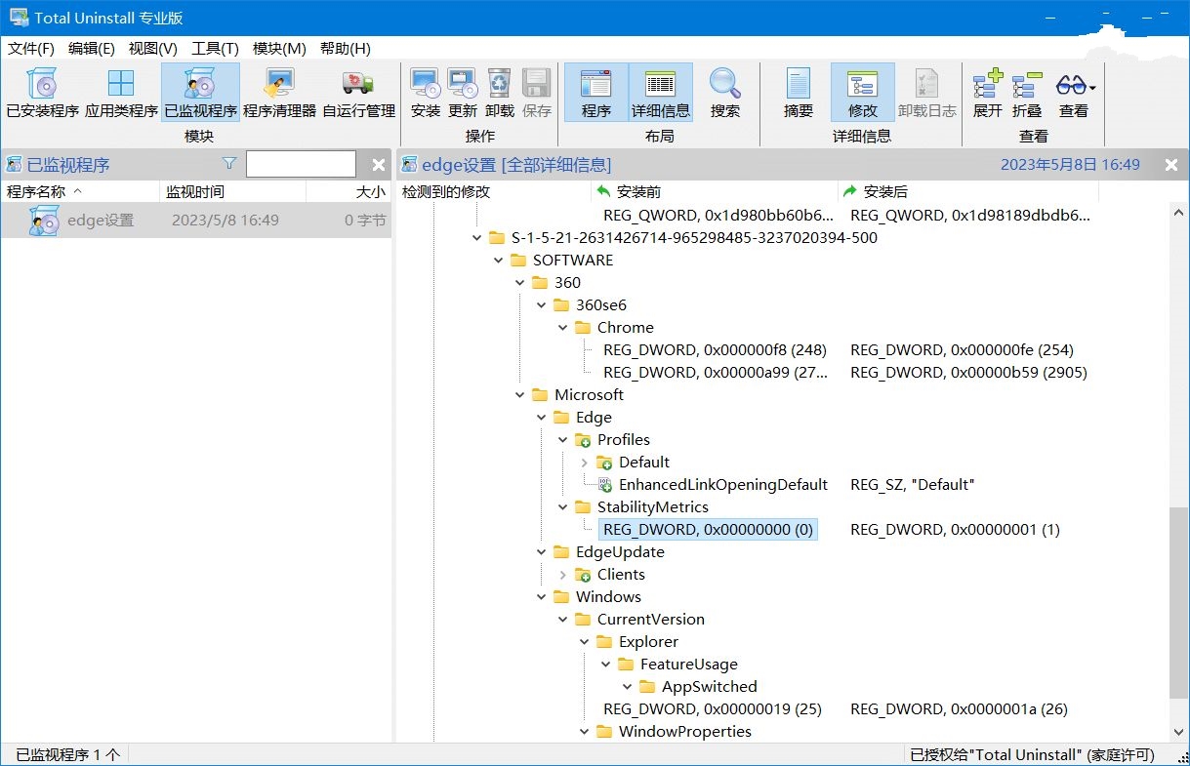
Task: Open the 搜索 magnifier tool
Action: tap(725, 94)
